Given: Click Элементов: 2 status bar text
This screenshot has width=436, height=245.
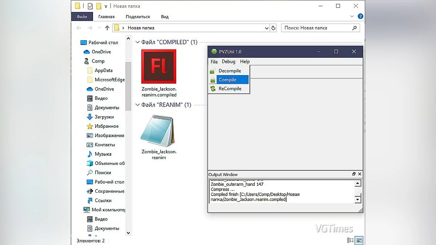Looking at the screenshot, I should pyautogui.click(x=90, y=241).
